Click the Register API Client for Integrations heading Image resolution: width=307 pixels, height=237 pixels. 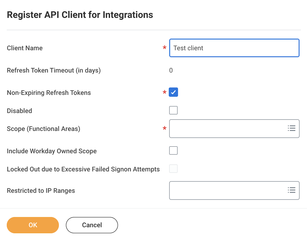pos(80,15)
